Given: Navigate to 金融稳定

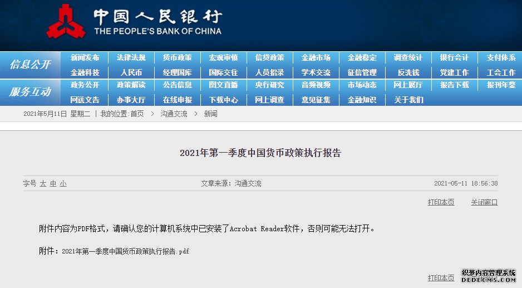Looking at the screenshot, I should coord(362,58).
